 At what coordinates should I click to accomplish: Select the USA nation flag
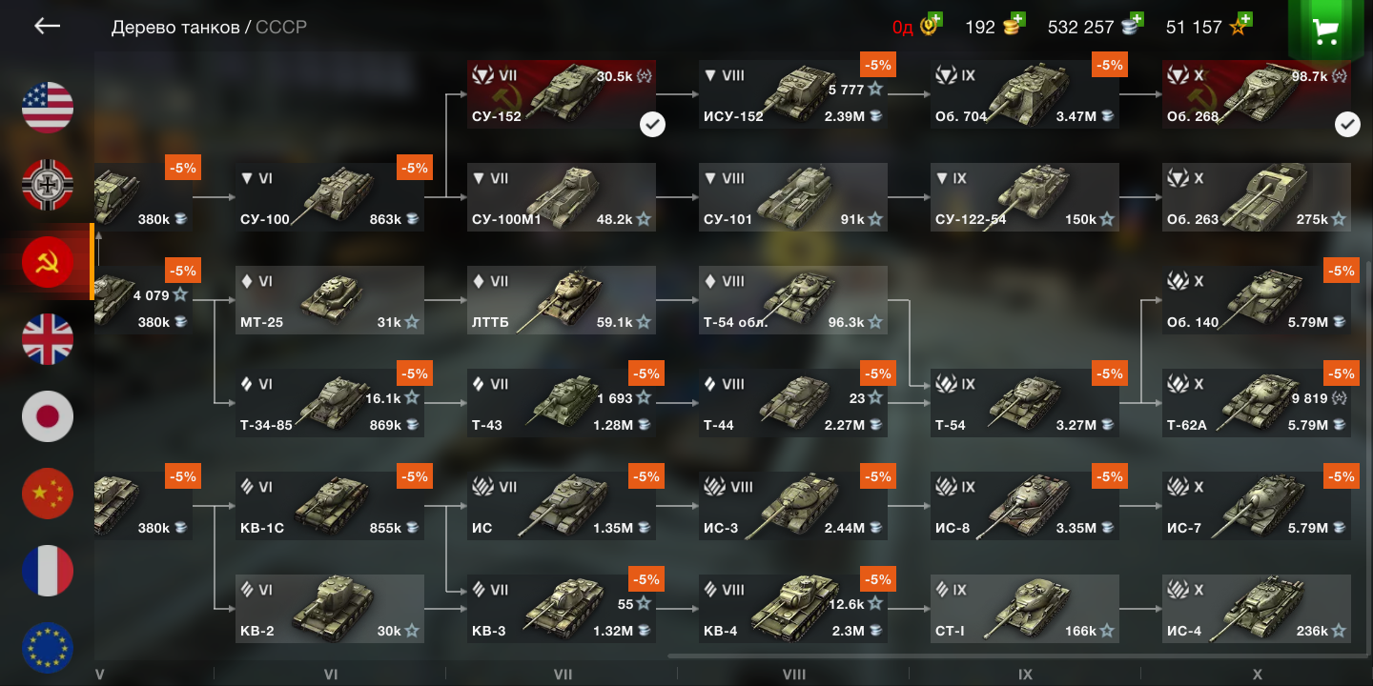coord(48,107)
